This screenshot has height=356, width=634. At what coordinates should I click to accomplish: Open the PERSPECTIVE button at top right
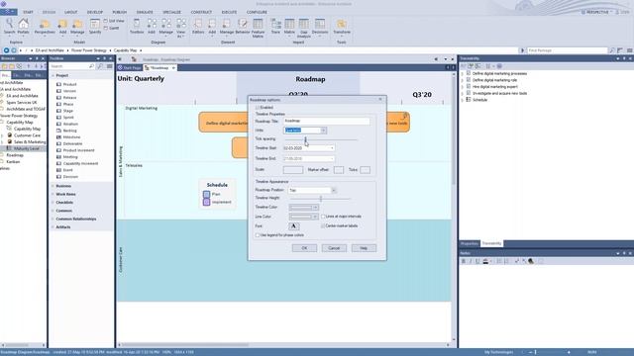[595, 12]
